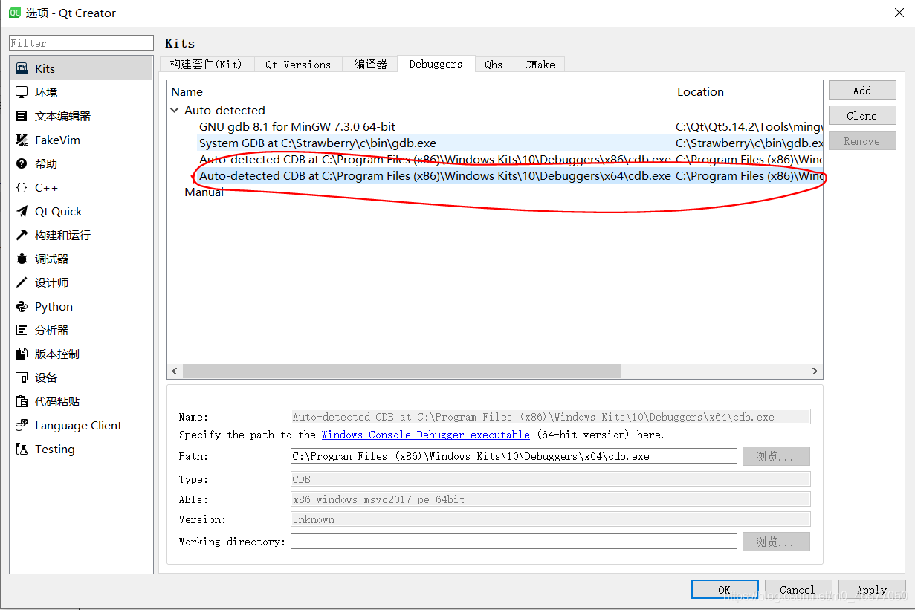Click the Path input field
Viewport: 915px width, 610px height.
[x=514, y=456]
